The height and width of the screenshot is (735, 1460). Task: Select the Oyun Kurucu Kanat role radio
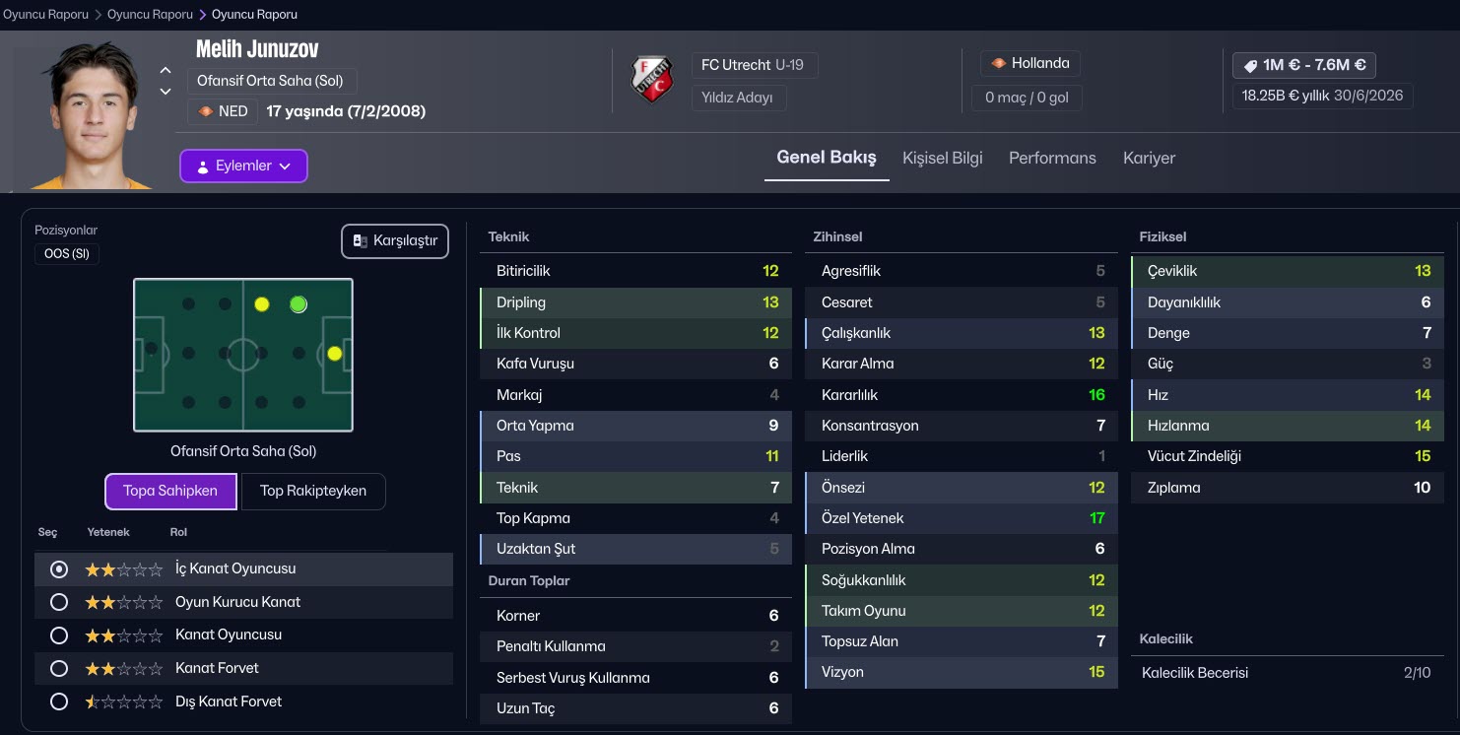(x=59, y=602)
